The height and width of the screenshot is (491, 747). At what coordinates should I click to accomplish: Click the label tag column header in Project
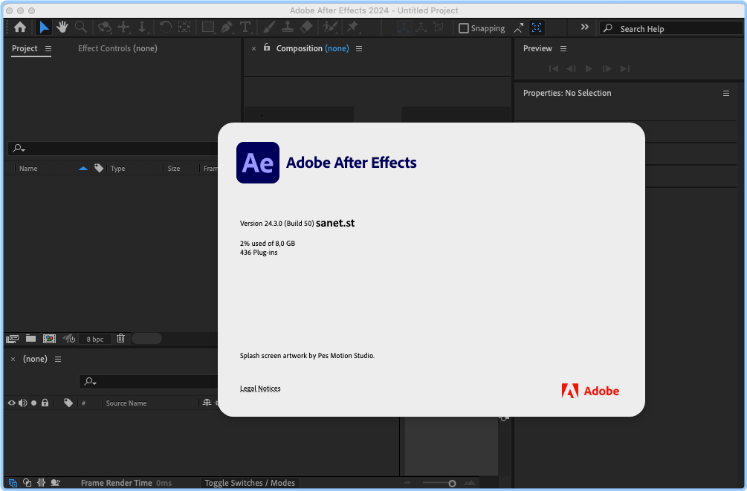coord(99,168)
